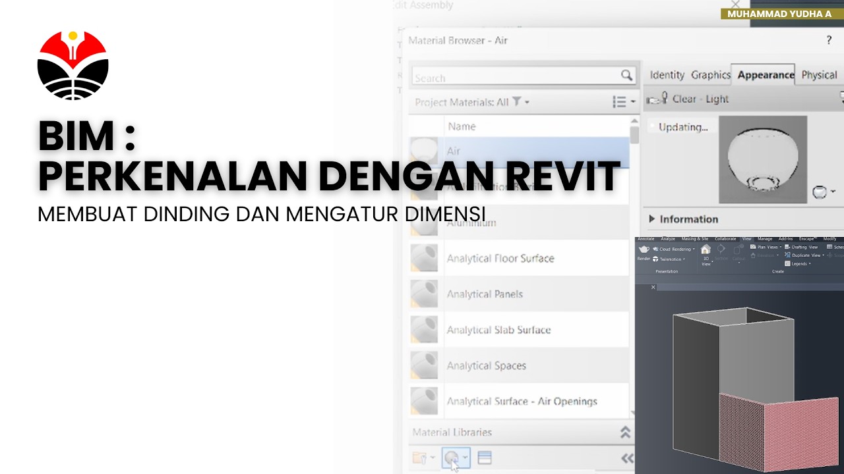This screenshot has width=844, height=474.
Task: Open the library folder icon dropdown arrow
Action: coord(432,458)
